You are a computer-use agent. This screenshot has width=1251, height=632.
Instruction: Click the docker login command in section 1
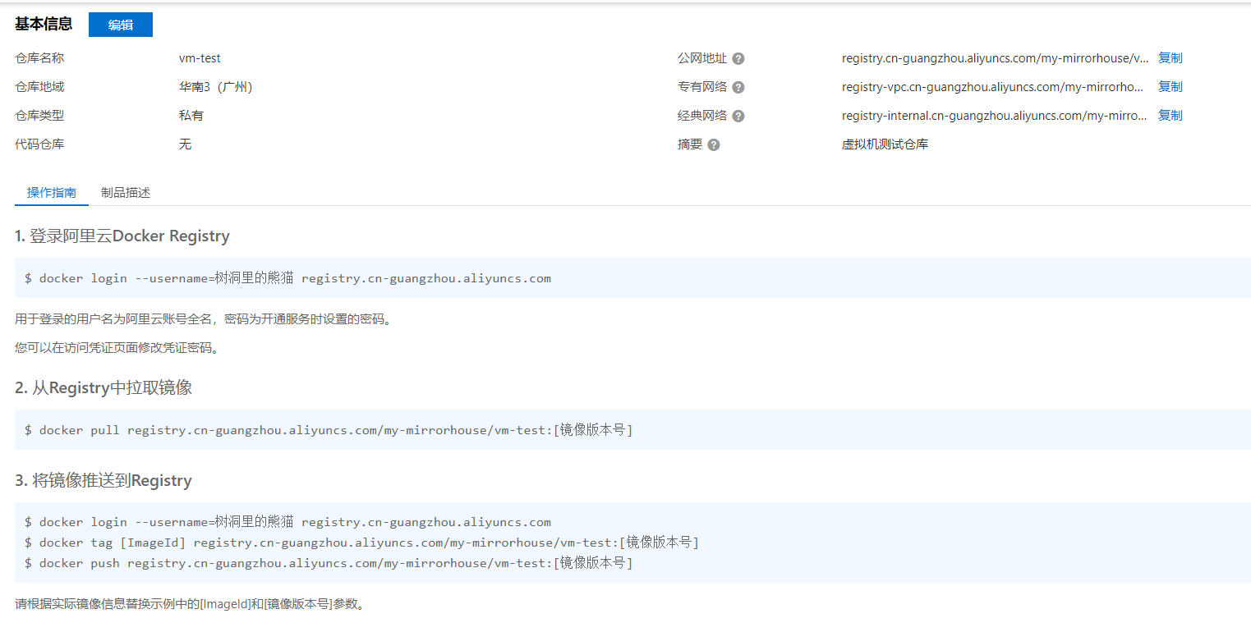point(287,278)
